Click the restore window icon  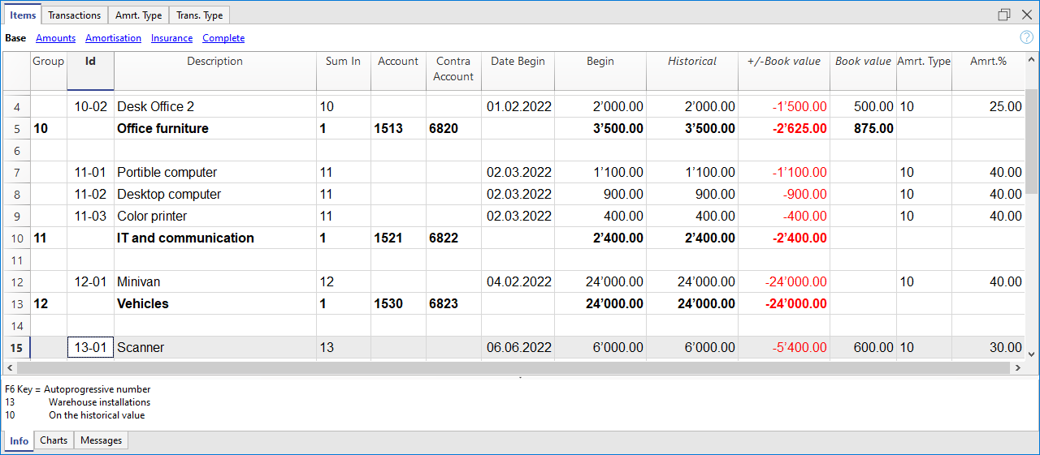point(1004,15)
